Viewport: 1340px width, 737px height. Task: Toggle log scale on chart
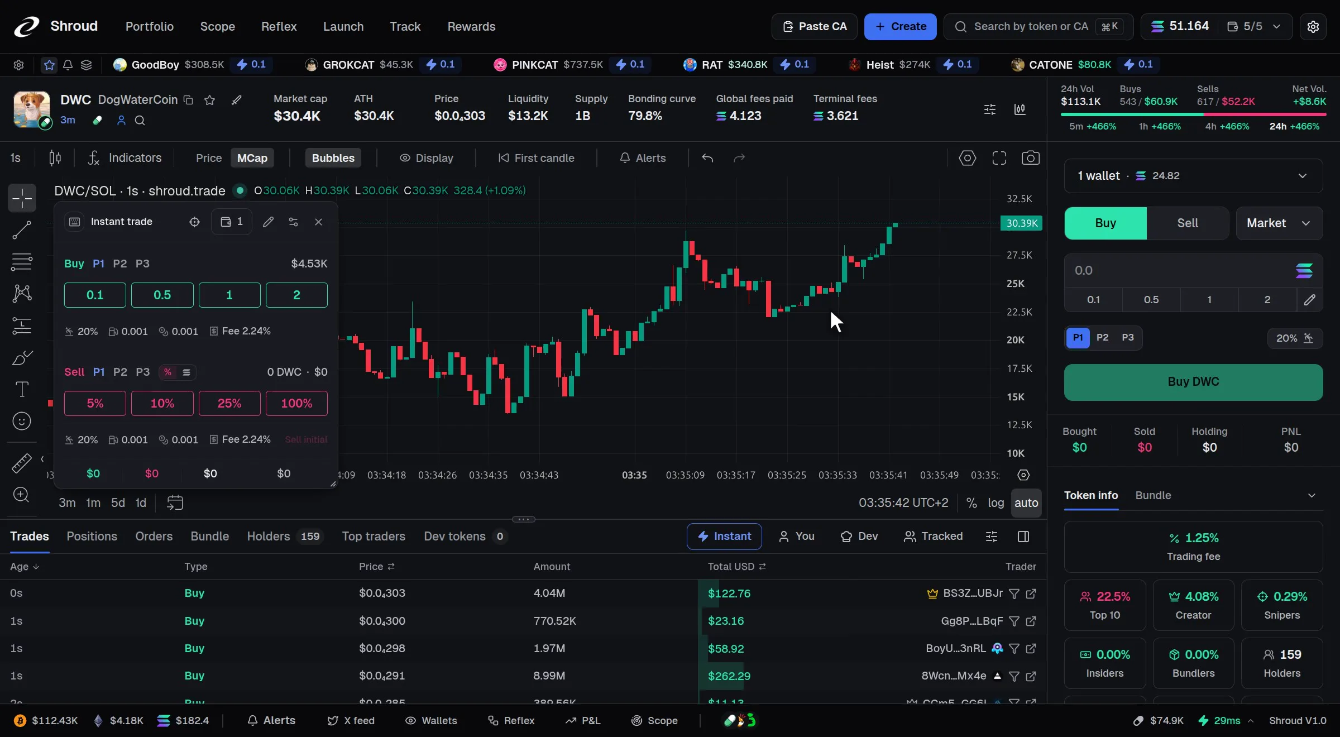coord(996,502)
